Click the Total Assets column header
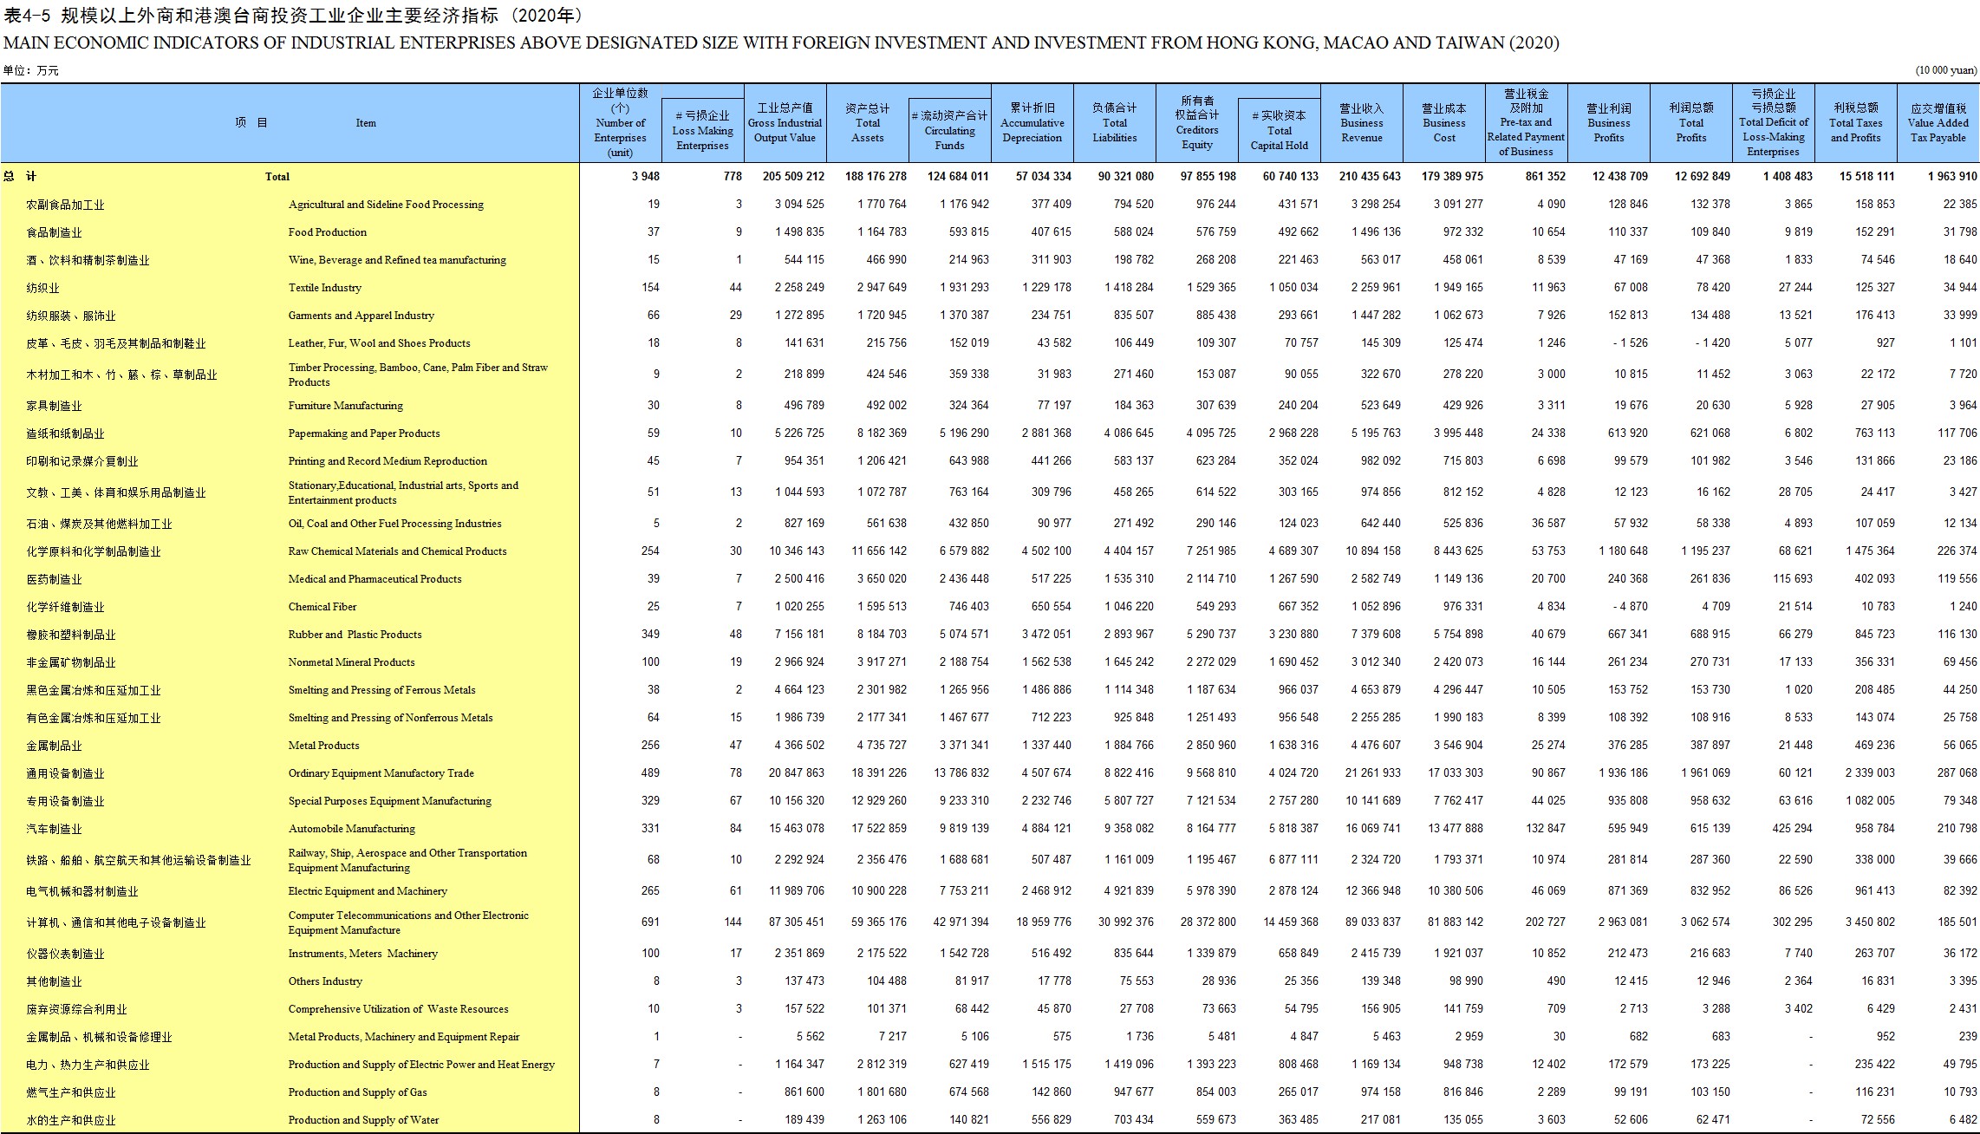Image resolution: width=1980 pixels, height=1134 pixels. 867,122
